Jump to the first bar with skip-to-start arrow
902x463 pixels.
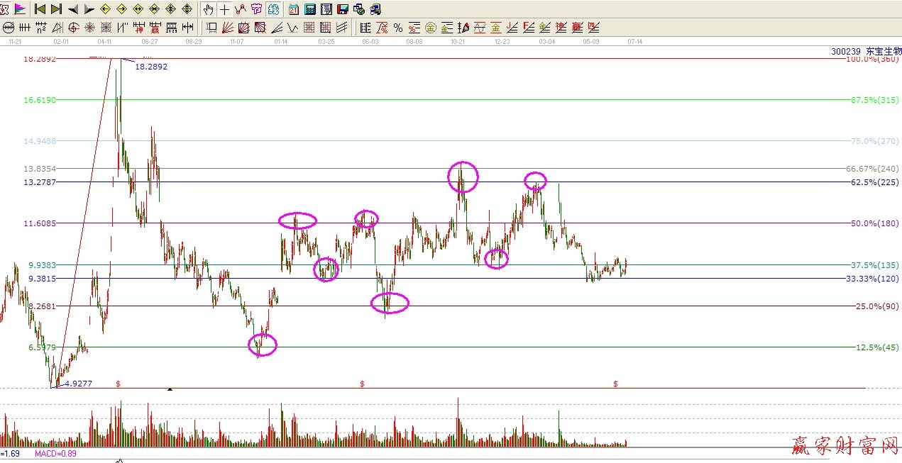coord(40,9)
